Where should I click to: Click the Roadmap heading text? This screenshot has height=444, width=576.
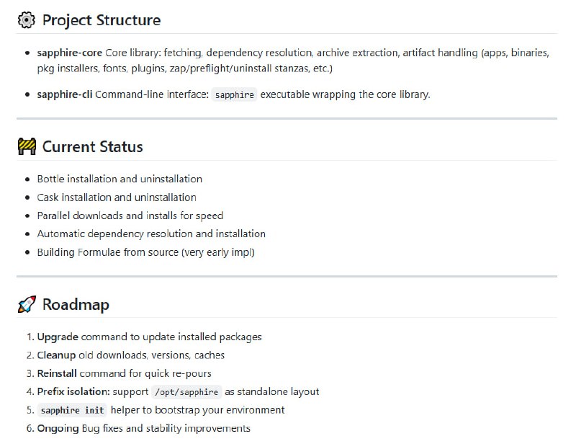click(76, 305)
